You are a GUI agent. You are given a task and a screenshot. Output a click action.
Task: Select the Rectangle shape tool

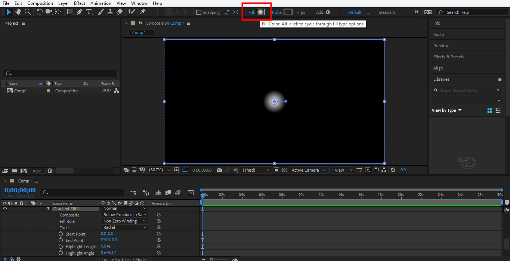pos(70,12)
